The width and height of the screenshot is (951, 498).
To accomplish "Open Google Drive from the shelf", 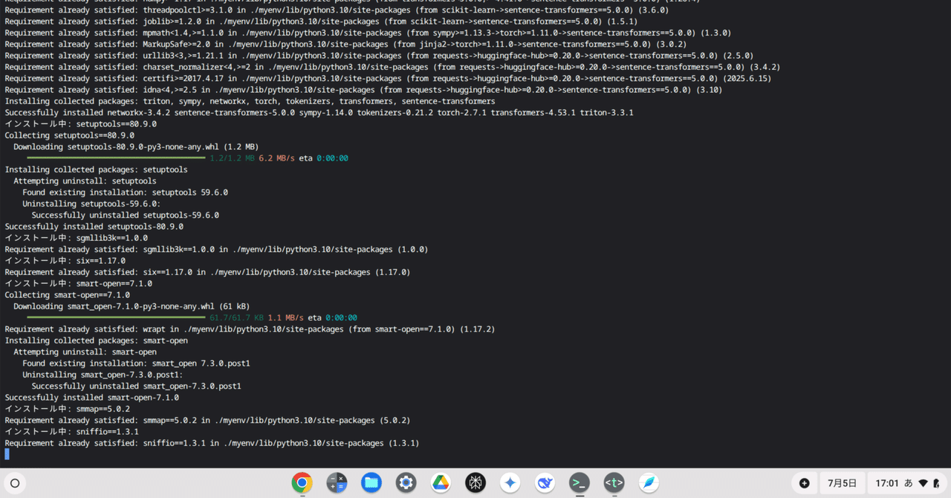I will 441,482.
